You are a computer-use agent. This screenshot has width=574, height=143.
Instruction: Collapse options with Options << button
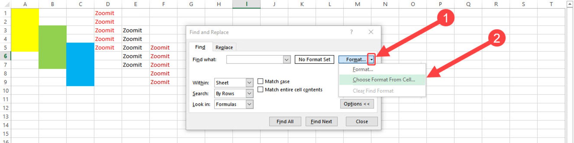[357, 104]
